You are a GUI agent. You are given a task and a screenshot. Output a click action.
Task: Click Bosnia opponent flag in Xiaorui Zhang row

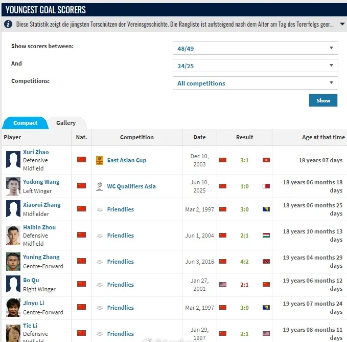(x=266, y=209)
